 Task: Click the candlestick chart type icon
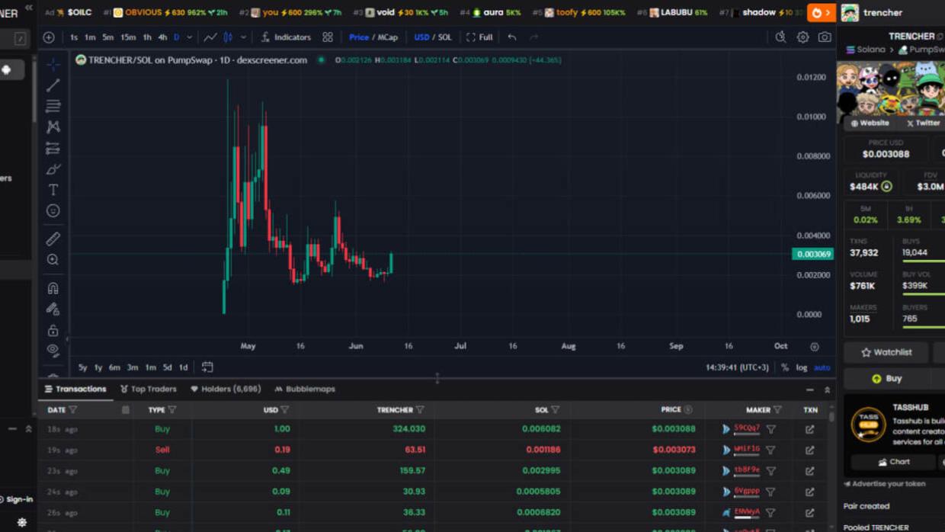pos(228,37)
